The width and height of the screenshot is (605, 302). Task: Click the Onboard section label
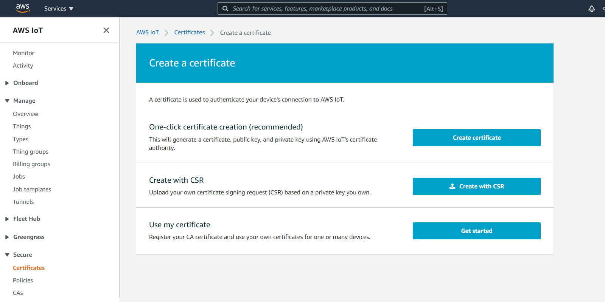[x=26, y=83]
